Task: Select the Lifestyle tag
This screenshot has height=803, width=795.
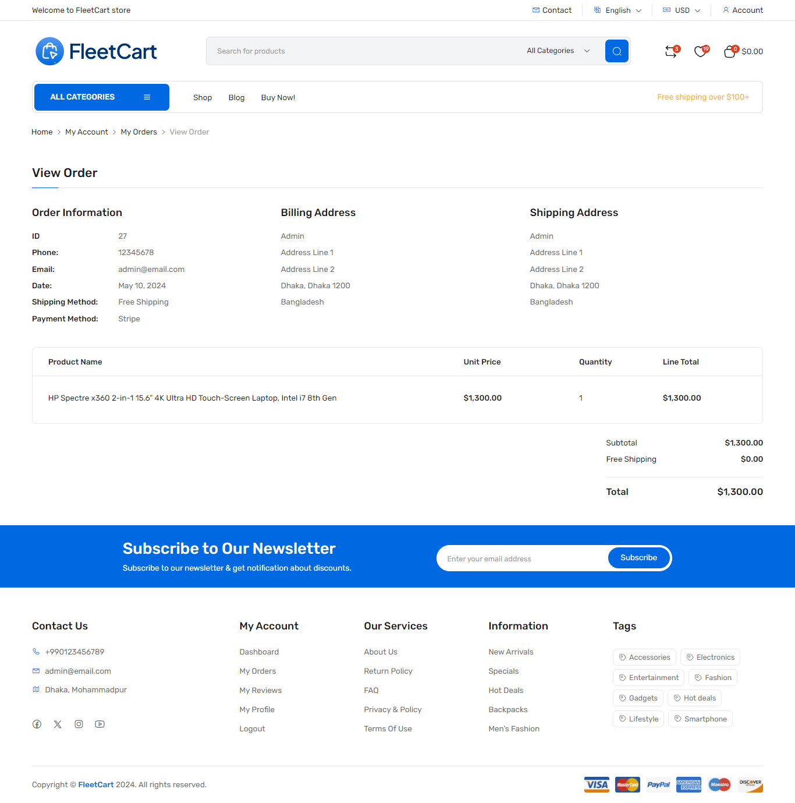Action: coord(638,719)
